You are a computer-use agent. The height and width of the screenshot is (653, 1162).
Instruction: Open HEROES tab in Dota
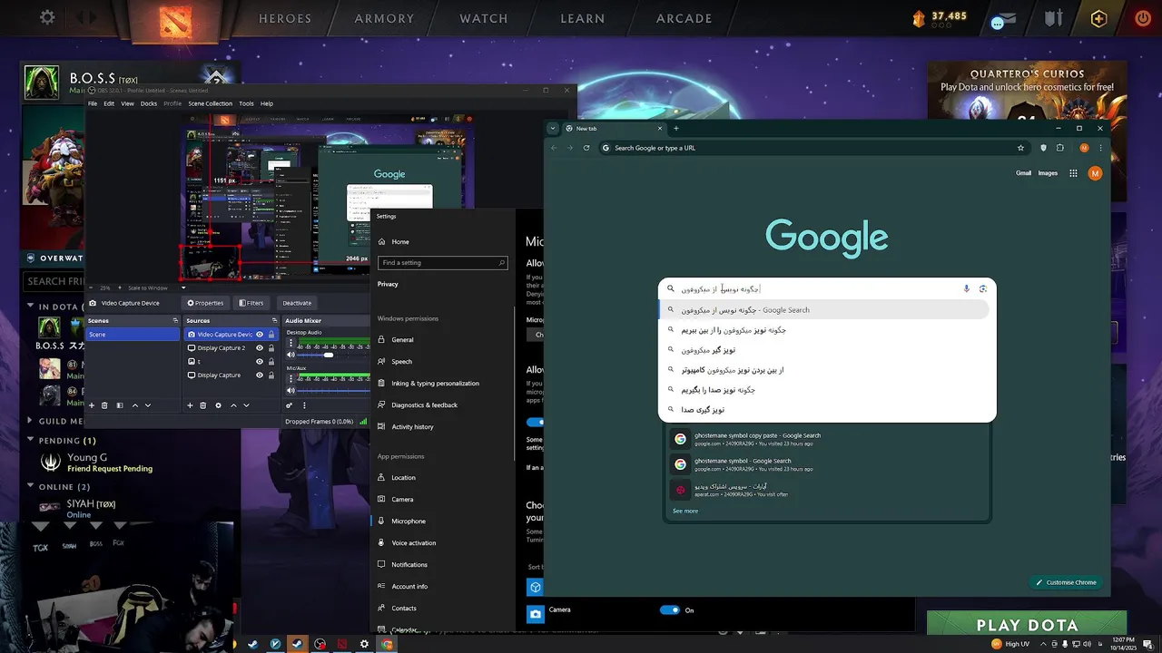[x=285, y=18]
